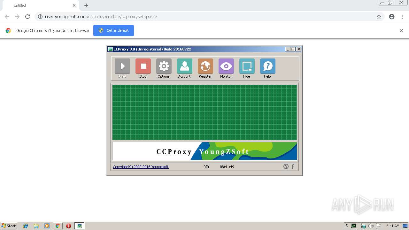Open the network tray icon
This screenshot has width=409, height=230.
[x=363, y=226]
